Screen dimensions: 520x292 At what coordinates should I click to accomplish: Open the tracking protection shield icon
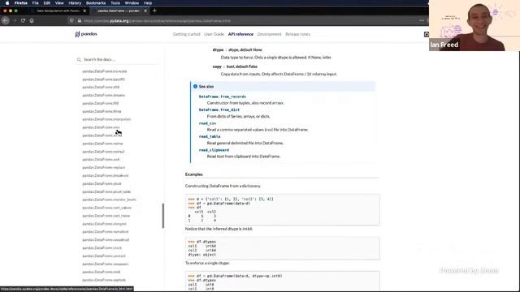click(x=71, y=20)
